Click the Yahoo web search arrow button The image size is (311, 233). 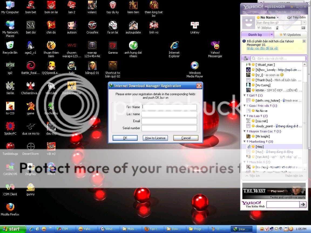(x=303, y=204)
